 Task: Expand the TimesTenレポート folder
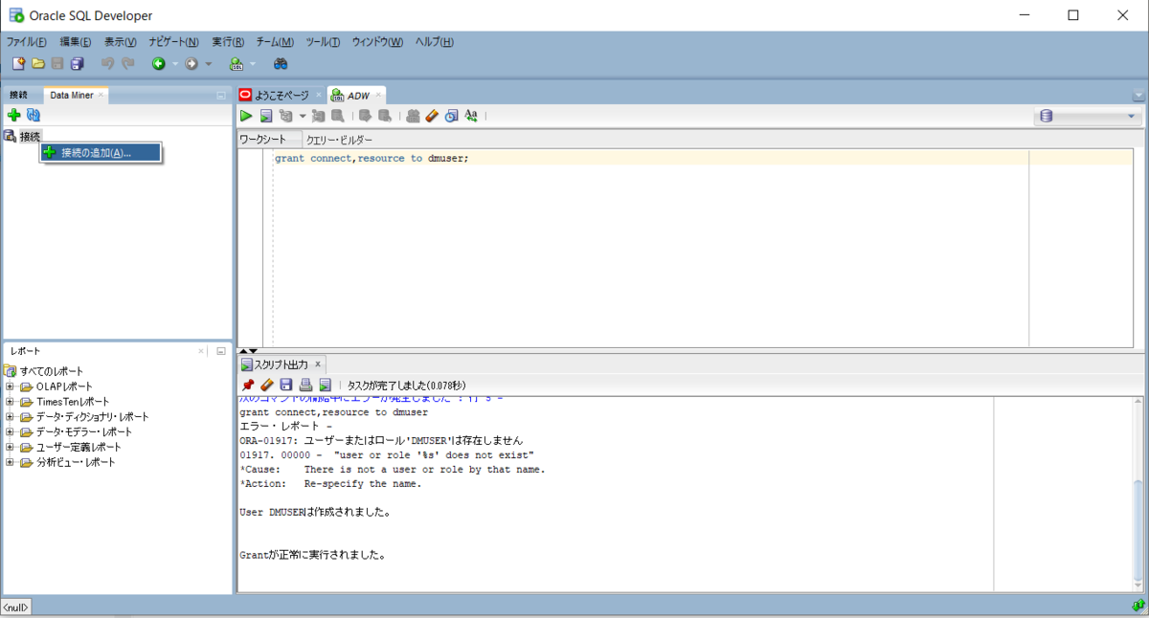point(10,402)
